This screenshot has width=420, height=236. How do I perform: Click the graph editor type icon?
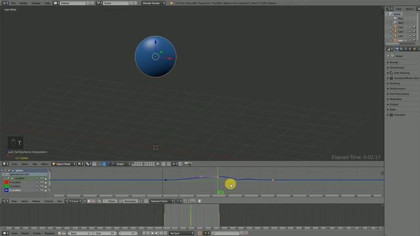[5, 201]
